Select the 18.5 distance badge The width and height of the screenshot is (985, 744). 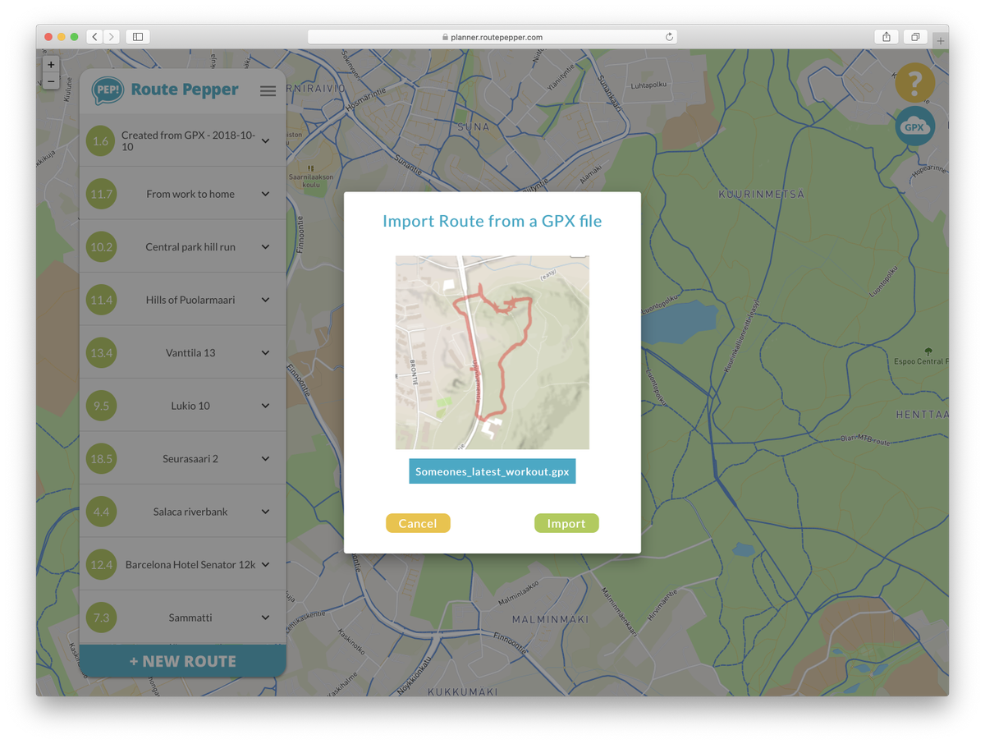(101, 459)
